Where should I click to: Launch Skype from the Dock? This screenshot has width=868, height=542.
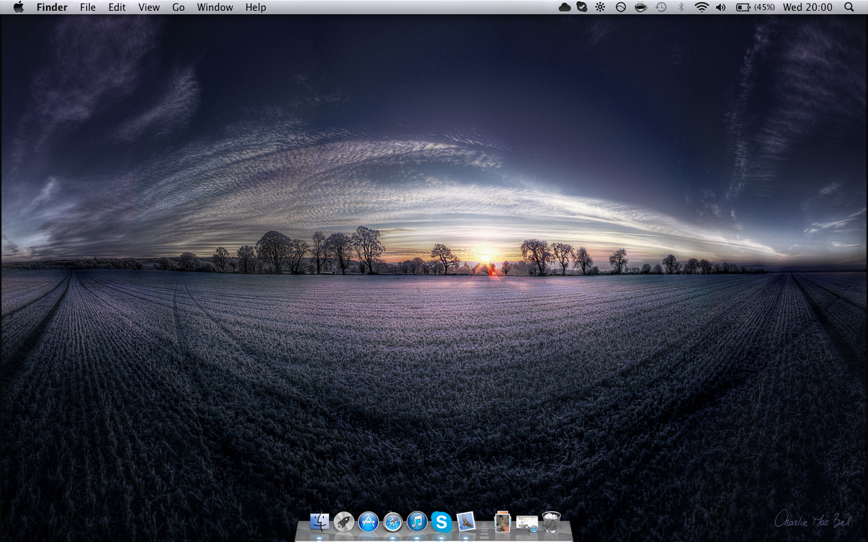click(441, 522)
